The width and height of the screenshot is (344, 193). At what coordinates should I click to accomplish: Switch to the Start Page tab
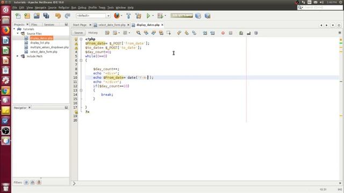click(x=80, y=25)
